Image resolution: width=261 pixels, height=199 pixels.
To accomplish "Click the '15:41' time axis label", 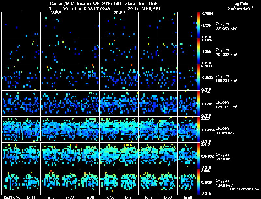I will pyautogui.click(x=129, y=197).
